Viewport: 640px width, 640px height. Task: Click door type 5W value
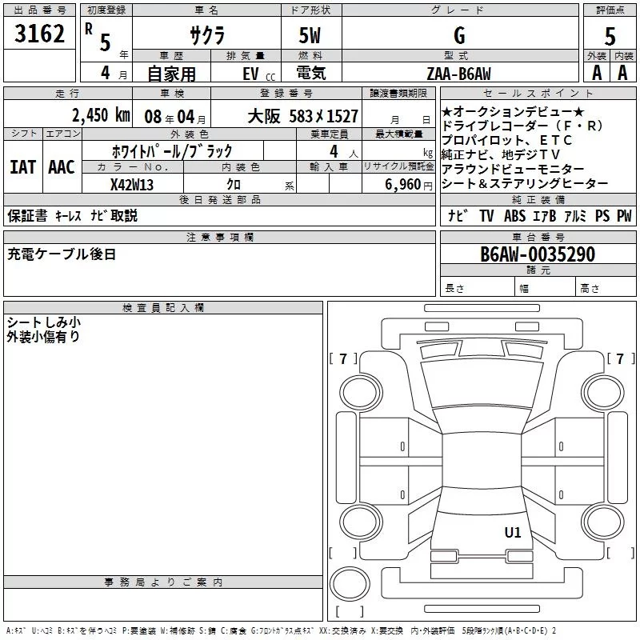pyautogui.click(x=310, y=35)
